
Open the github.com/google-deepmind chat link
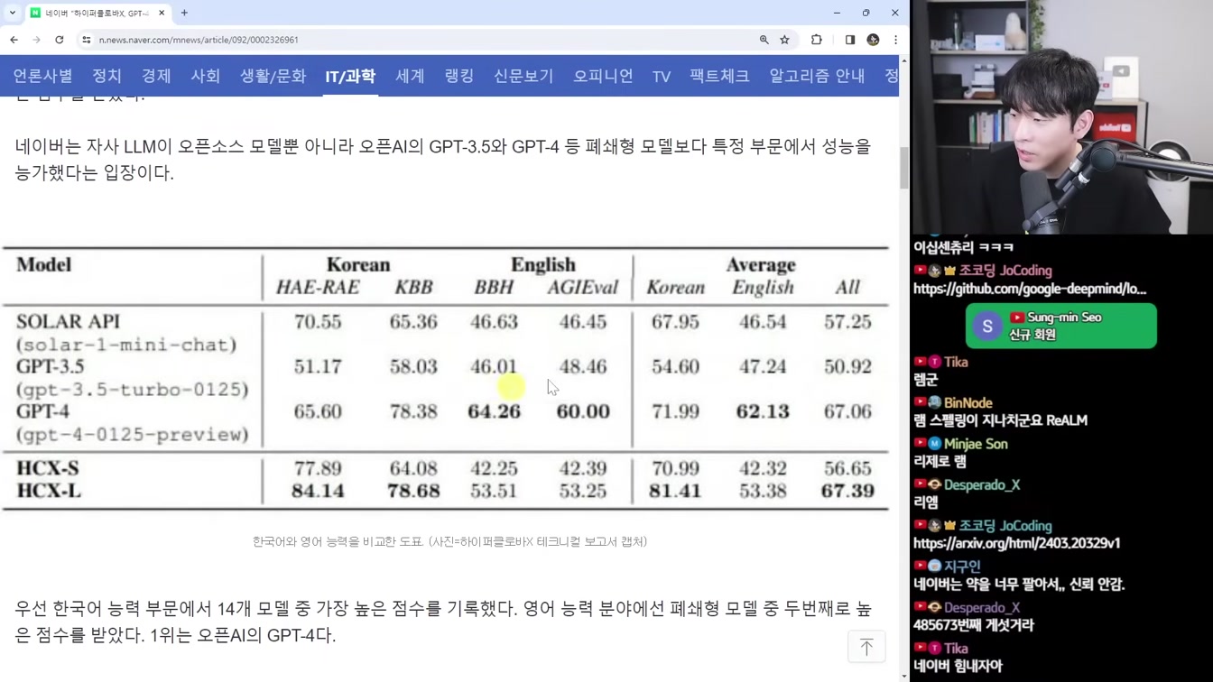1030,289
